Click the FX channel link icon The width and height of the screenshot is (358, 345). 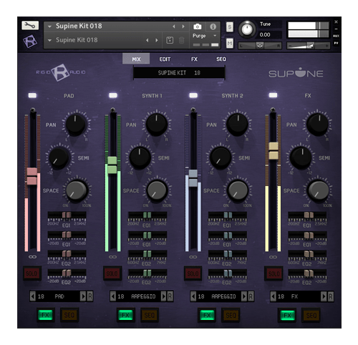pos(273,257)
